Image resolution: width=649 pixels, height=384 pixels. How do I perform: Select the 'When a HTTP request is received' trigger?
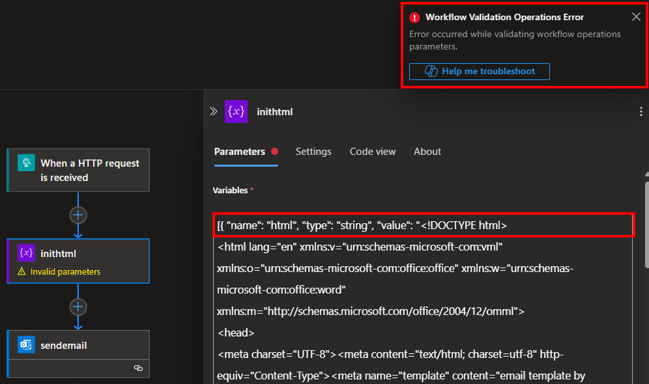(78, 170)
